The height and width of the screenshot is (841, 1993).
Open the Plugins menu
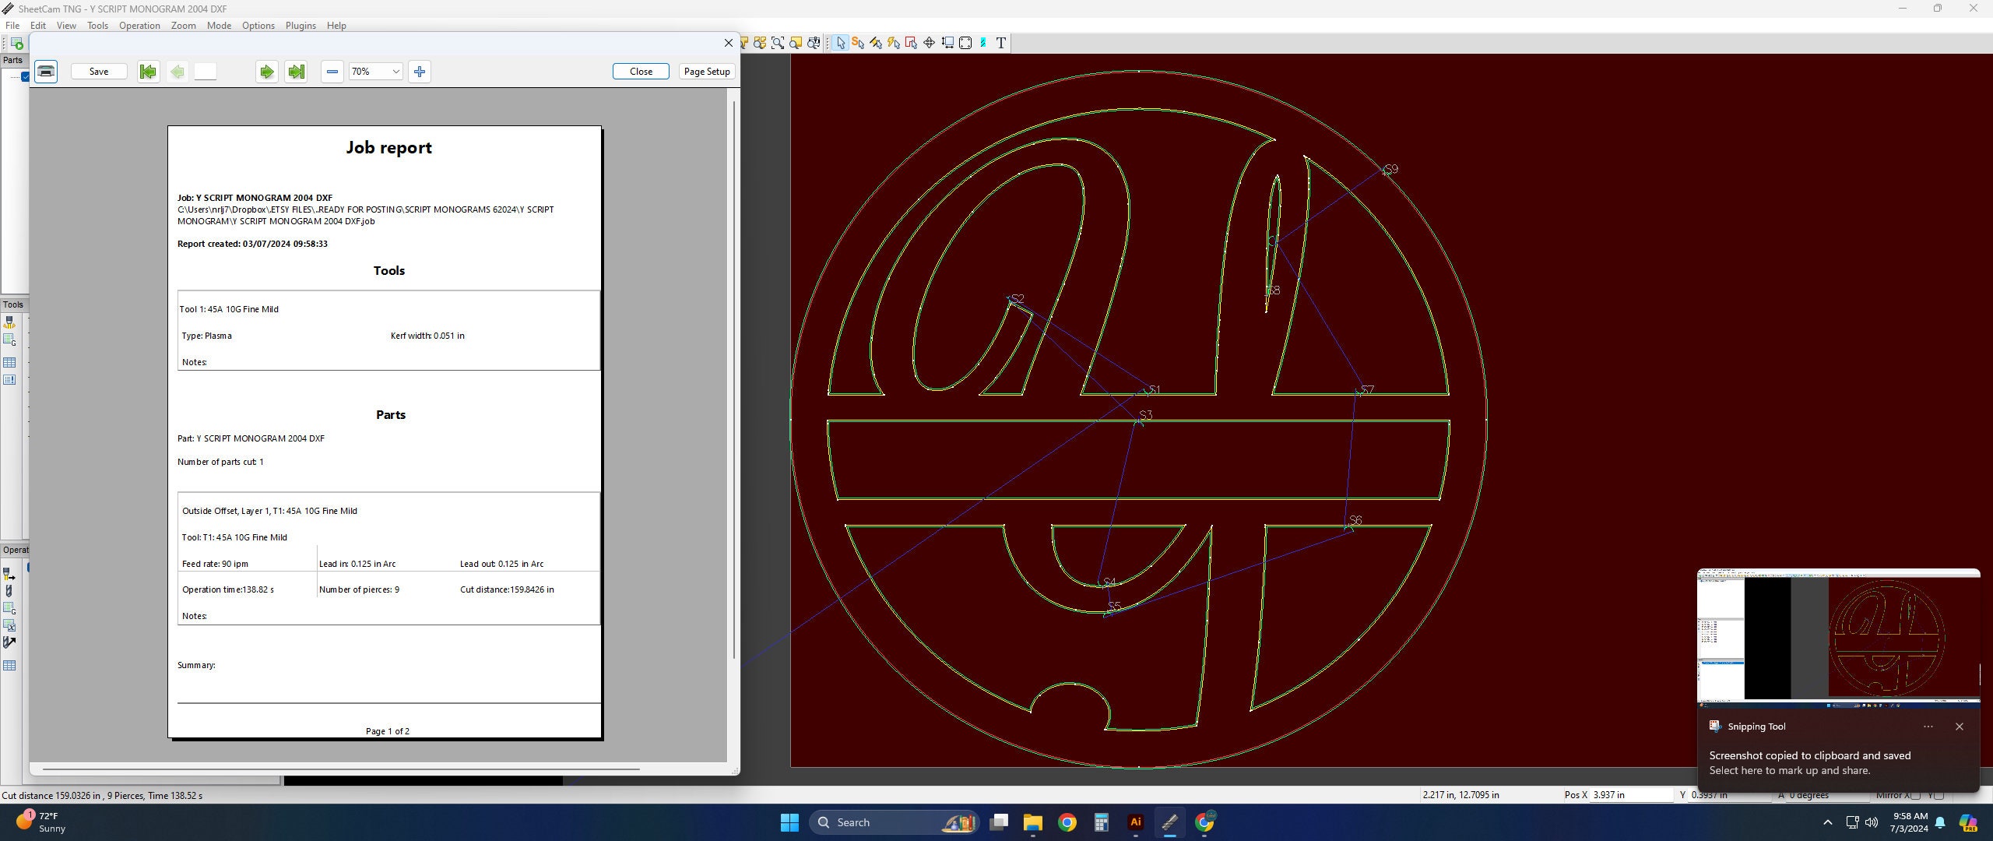pyautogui.click(x=301, y=25)
